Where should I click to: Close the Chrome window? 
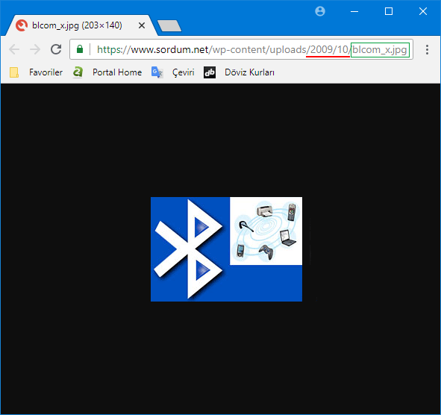(x=423, y=11)
